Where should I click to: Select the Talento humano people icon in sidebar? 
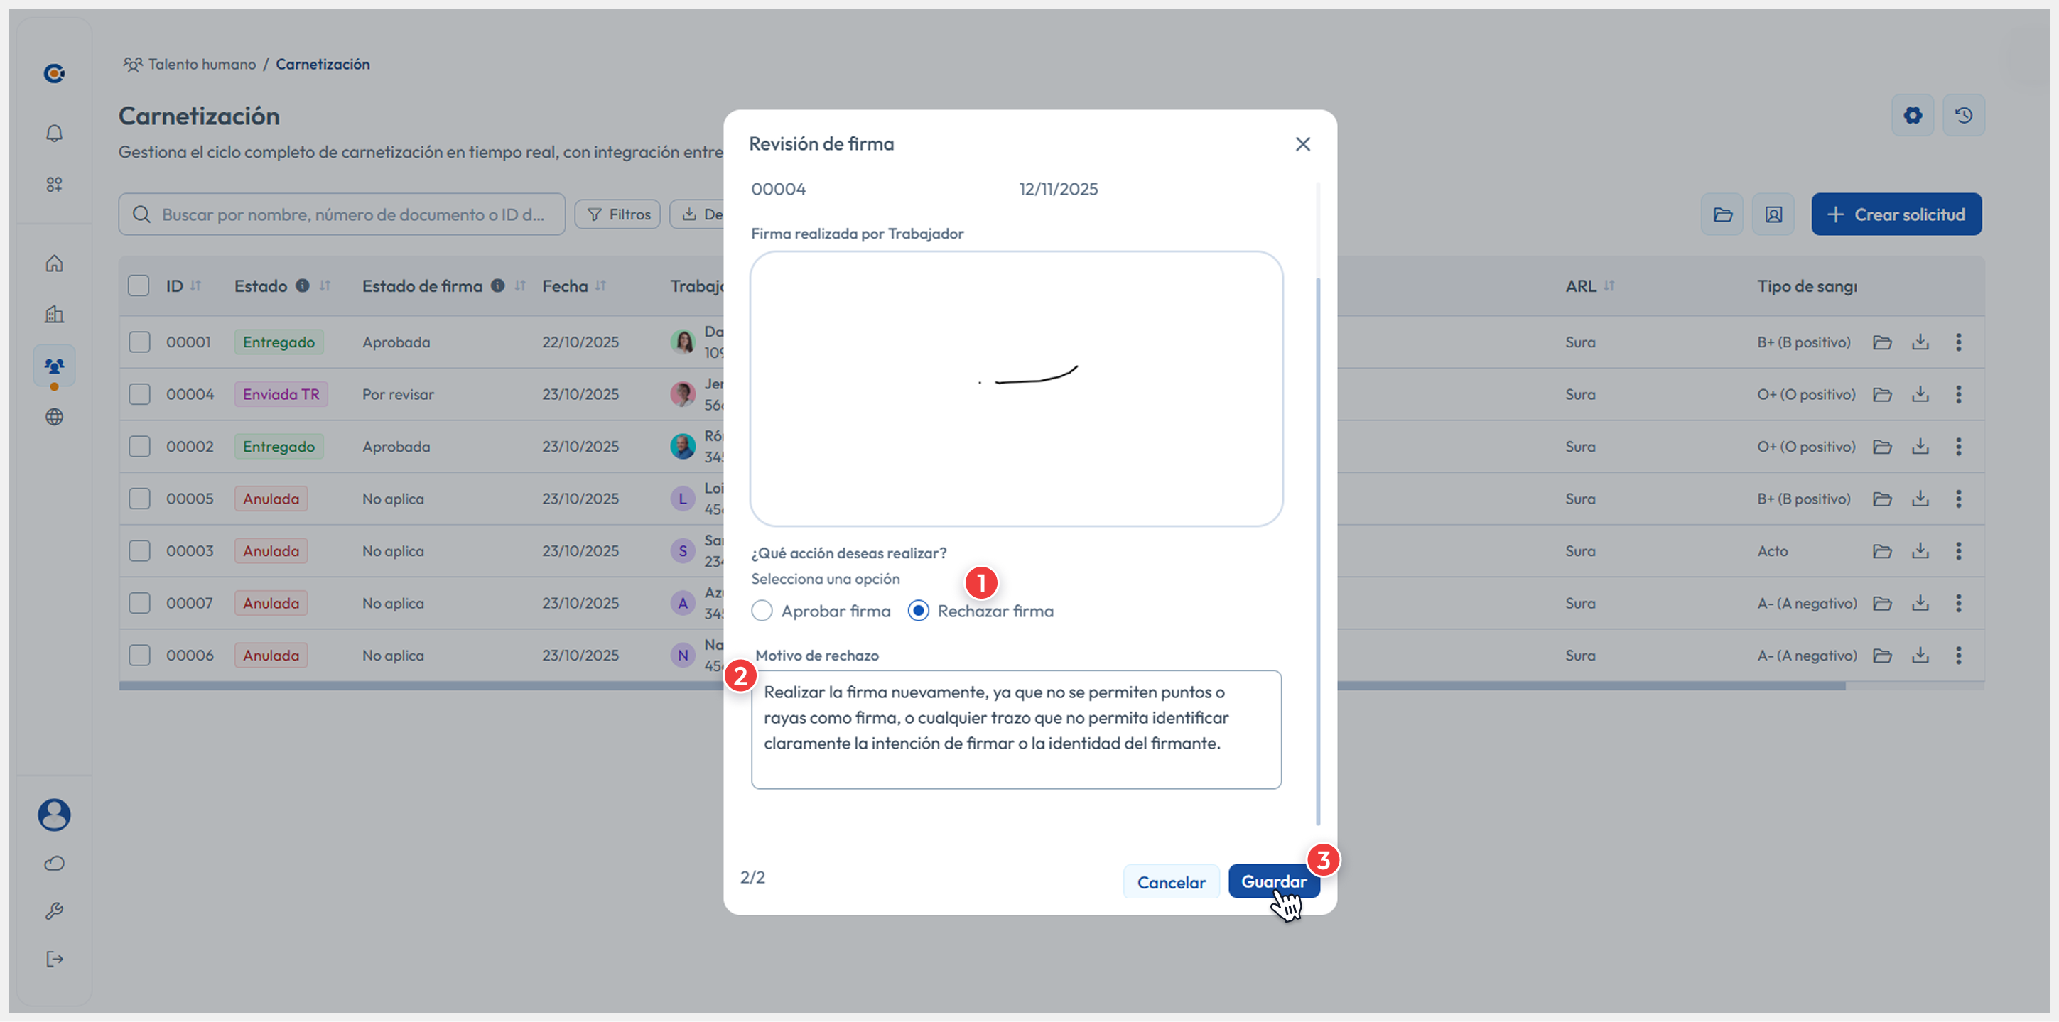click(x=54, y=366)
